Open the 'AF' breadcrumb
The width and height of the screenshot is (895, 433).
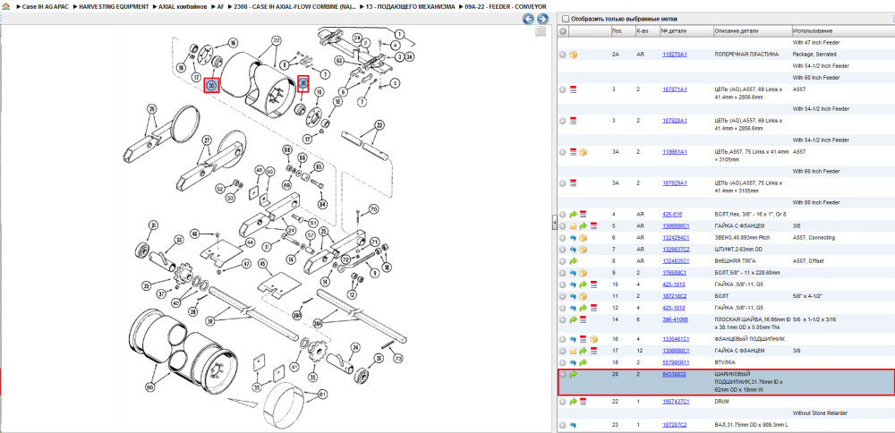220,7
